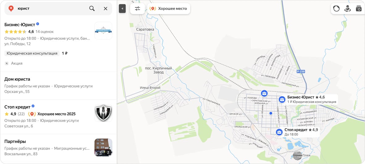Click the small blue dot marker on map
Screen dimensions: 365x164
tap(271, 113)
